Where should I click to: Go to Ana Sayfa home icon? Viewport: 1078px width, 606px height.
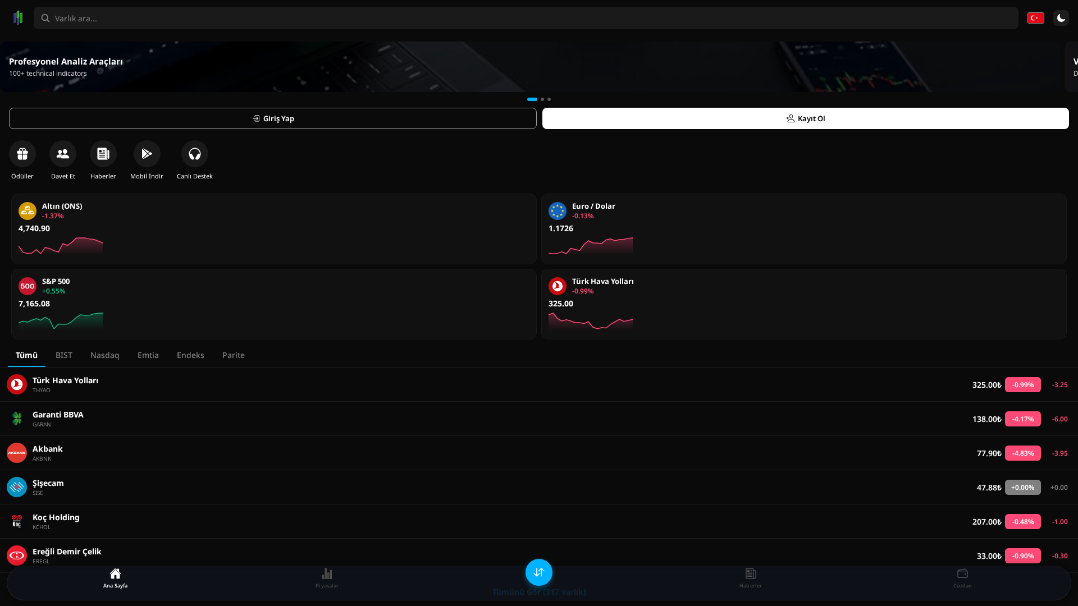[x=115, y=573]
